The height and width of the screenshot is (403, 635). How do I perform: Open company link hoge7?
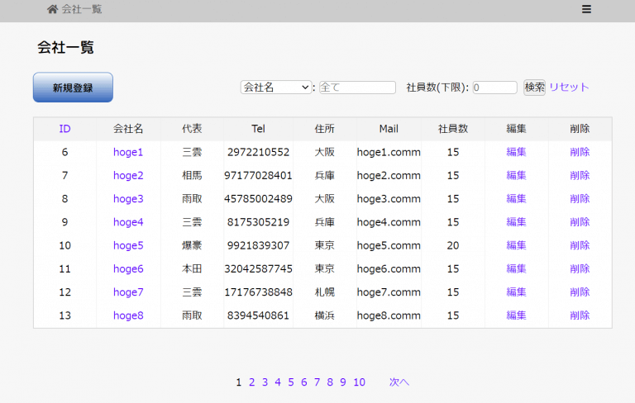tap(128, 292)
